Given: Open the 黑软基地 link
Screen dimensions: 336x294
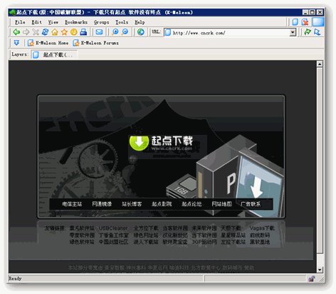Looking at the screenshot, I should pyautogui.click(x=260, y=242).
